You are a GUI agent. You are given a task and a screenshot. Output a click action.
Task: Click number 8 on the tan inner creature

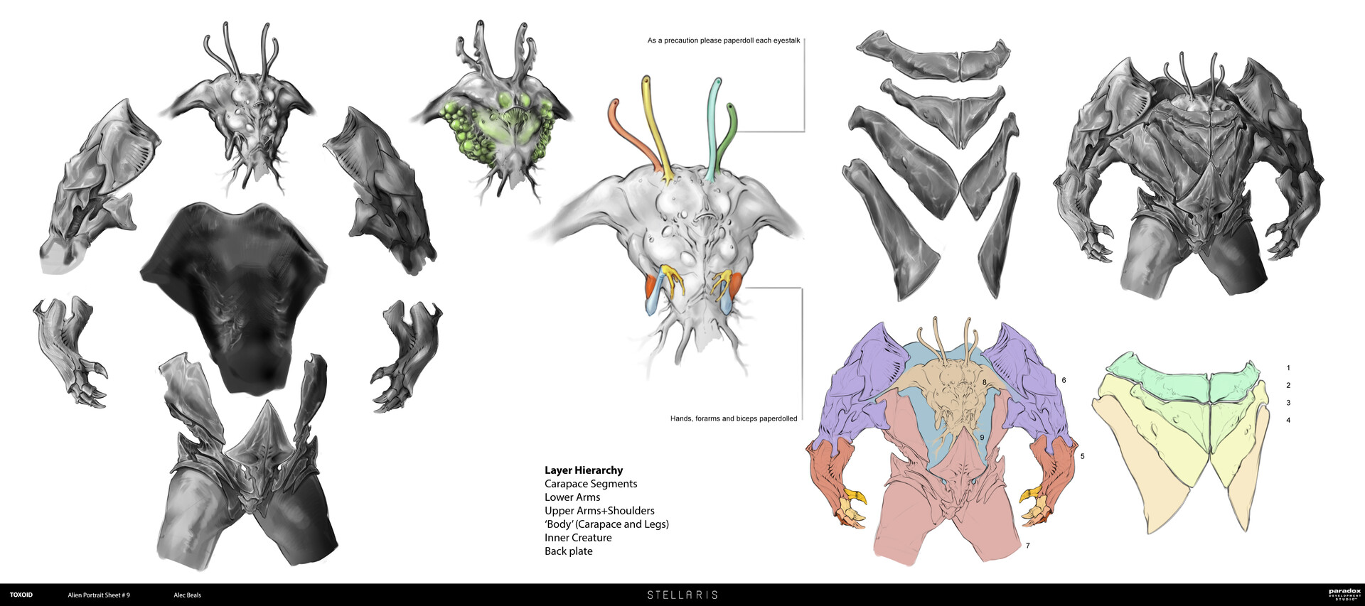pyautogui.click(x=985, y=382)
